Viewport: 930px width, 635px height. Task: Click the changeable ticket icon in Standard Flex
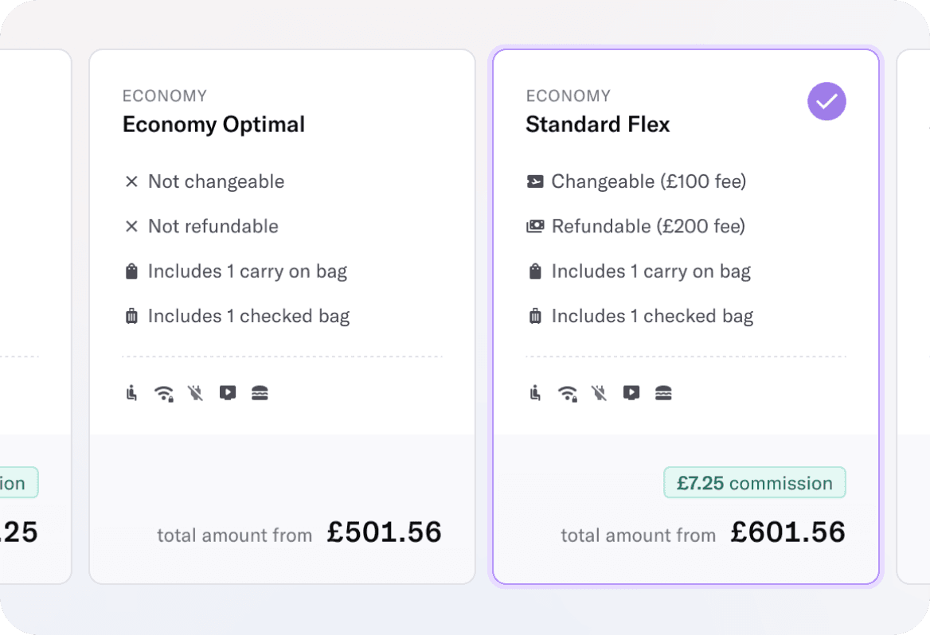535,182
